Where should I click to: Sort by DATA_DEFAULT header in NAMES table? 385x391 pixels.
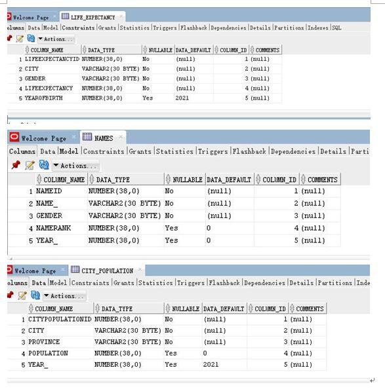pos(230,179)
